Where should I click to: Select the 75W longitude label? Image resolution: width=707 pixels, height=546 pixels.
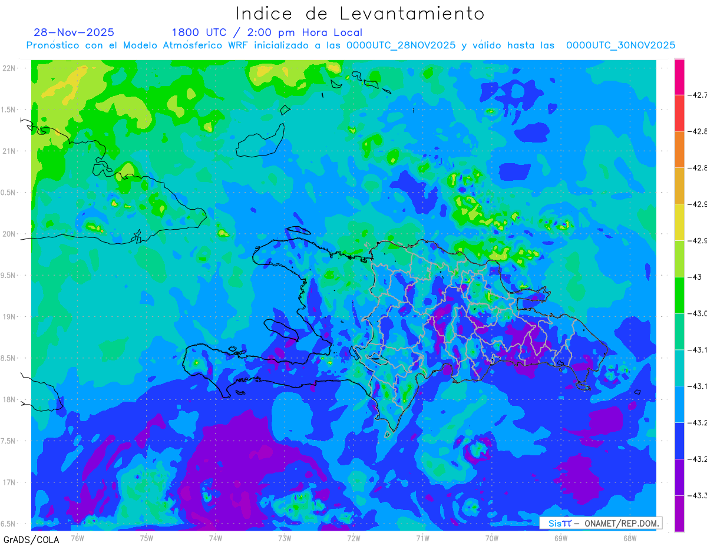[146, 537]
